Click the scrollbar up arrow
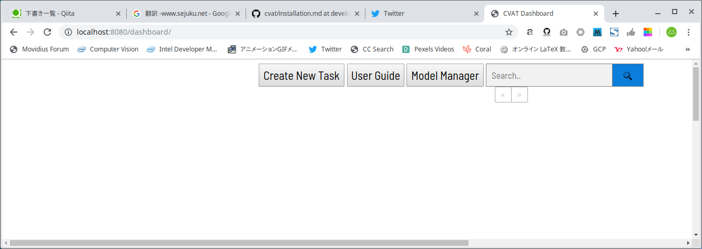This screenshot has width=702, height=249. tap(696, 64)
